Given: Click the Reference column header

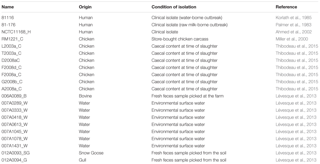Looking at the screenshot, I should (286, 7).
